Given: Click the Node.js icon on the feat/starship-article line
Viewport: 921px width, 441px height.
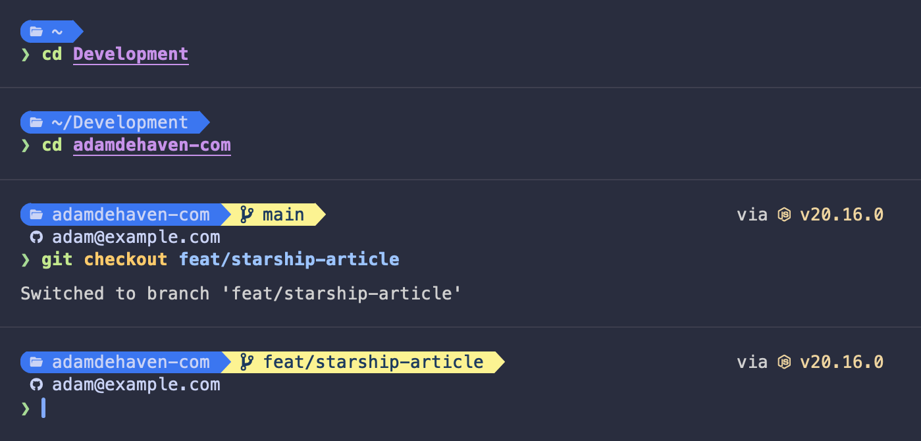Looking at the screenshot, I should (784, 362).
